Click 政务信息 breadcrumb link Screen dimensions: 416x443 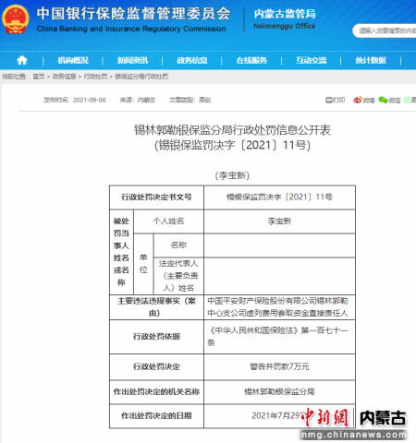64,77
